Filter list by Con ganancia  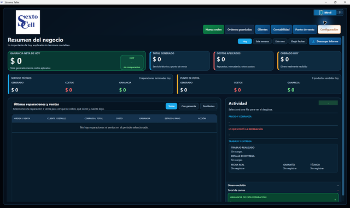pyautogui.click(x=188, y=106)
